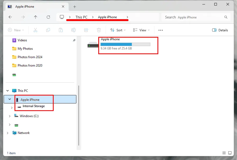Open the New dropdown menu
The height and width of the screenshot is (160, 237).
point(16,30)
